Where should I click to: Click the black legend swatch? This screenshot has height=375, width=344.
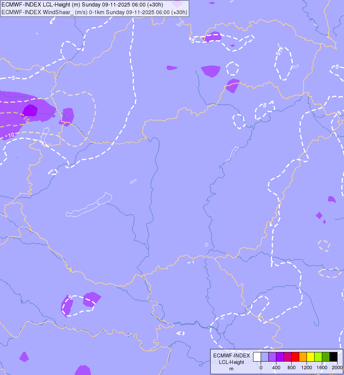[334, 357]
